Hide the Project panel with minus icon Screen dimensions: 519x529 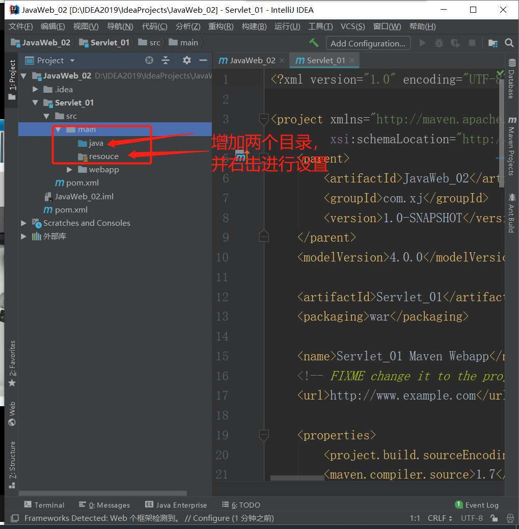203,60
